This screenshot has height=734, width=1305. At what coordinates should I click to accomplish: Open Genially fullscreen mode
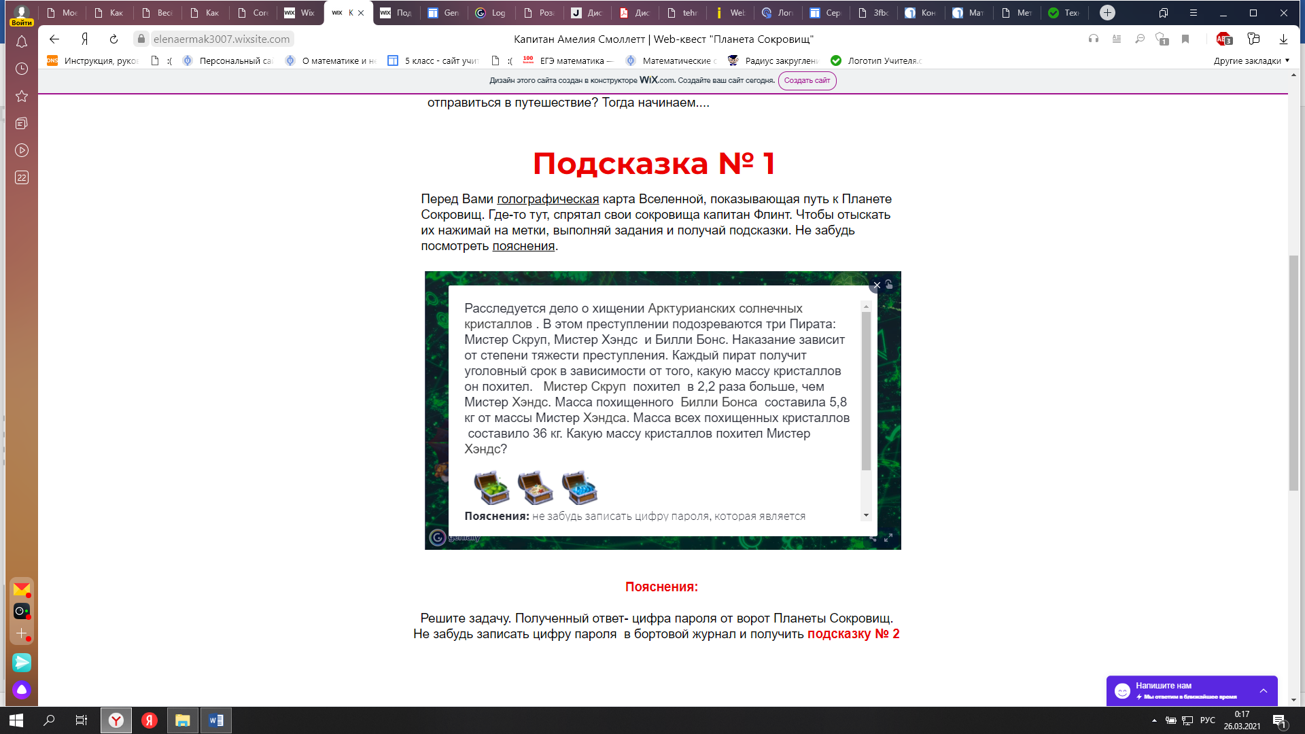coord(888,538)
